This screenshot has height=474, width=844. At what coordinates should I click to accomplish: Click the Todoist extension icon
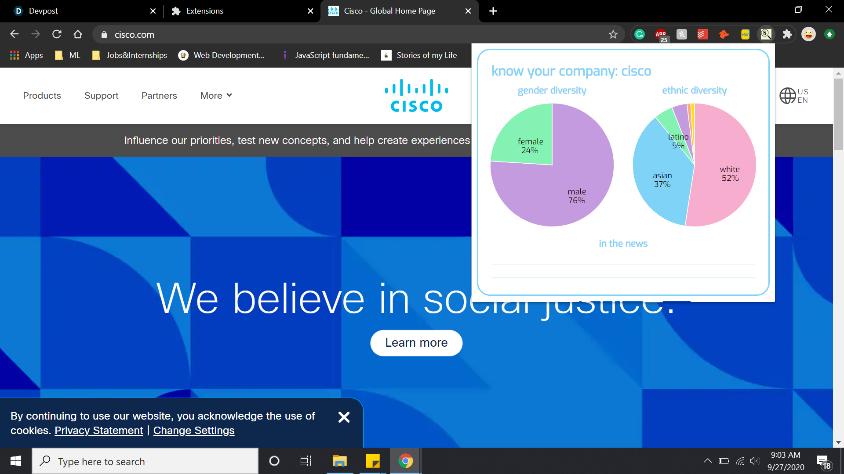[702, 34]
